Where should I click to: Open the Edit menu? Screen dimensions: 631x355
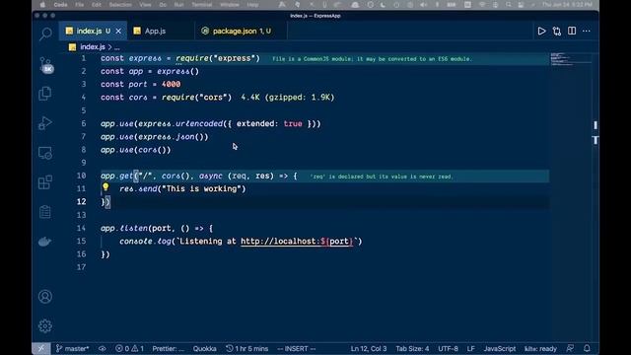(97, 5)
